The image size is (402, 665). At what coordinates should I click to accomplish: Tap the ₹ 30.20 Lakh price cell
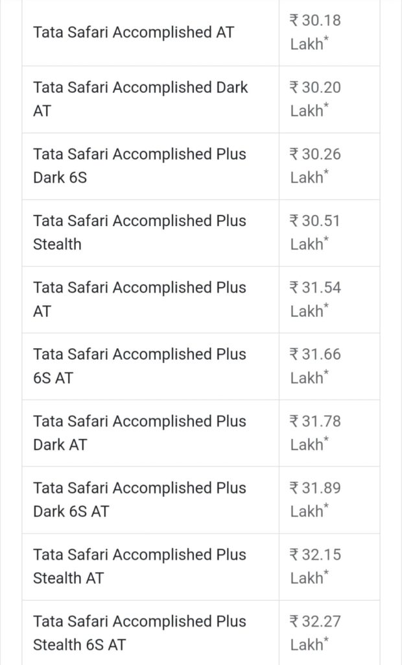click(x=315, y=99)
